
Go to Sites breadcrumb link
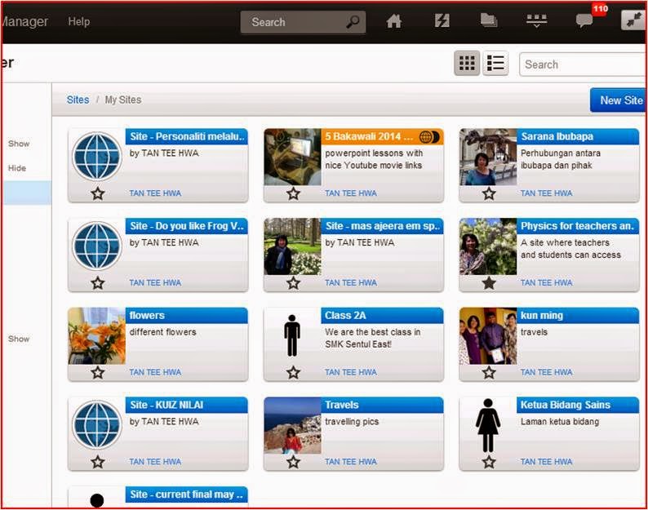coord(78,100)
